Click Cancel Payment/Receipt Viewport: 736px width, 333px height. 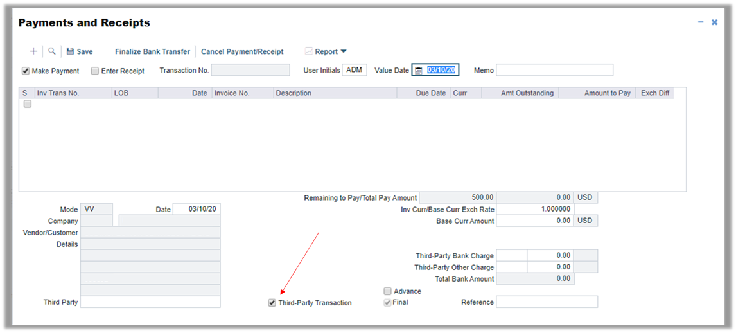click(242, 51)
